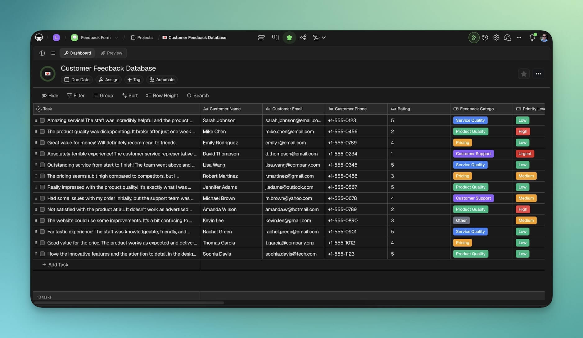583x338 pixels.
Task: Click the Urgent priority tag
Action: 525,154
